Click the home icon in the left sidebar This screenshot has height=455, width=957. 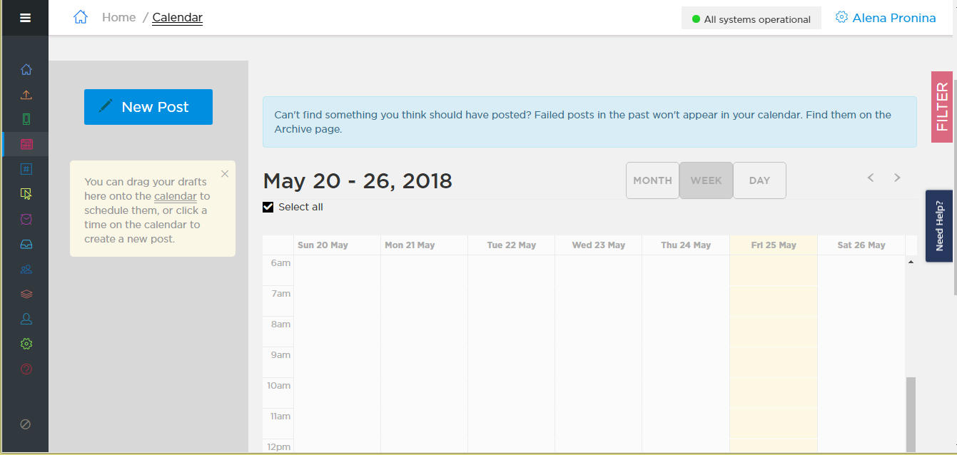[26, 70]
